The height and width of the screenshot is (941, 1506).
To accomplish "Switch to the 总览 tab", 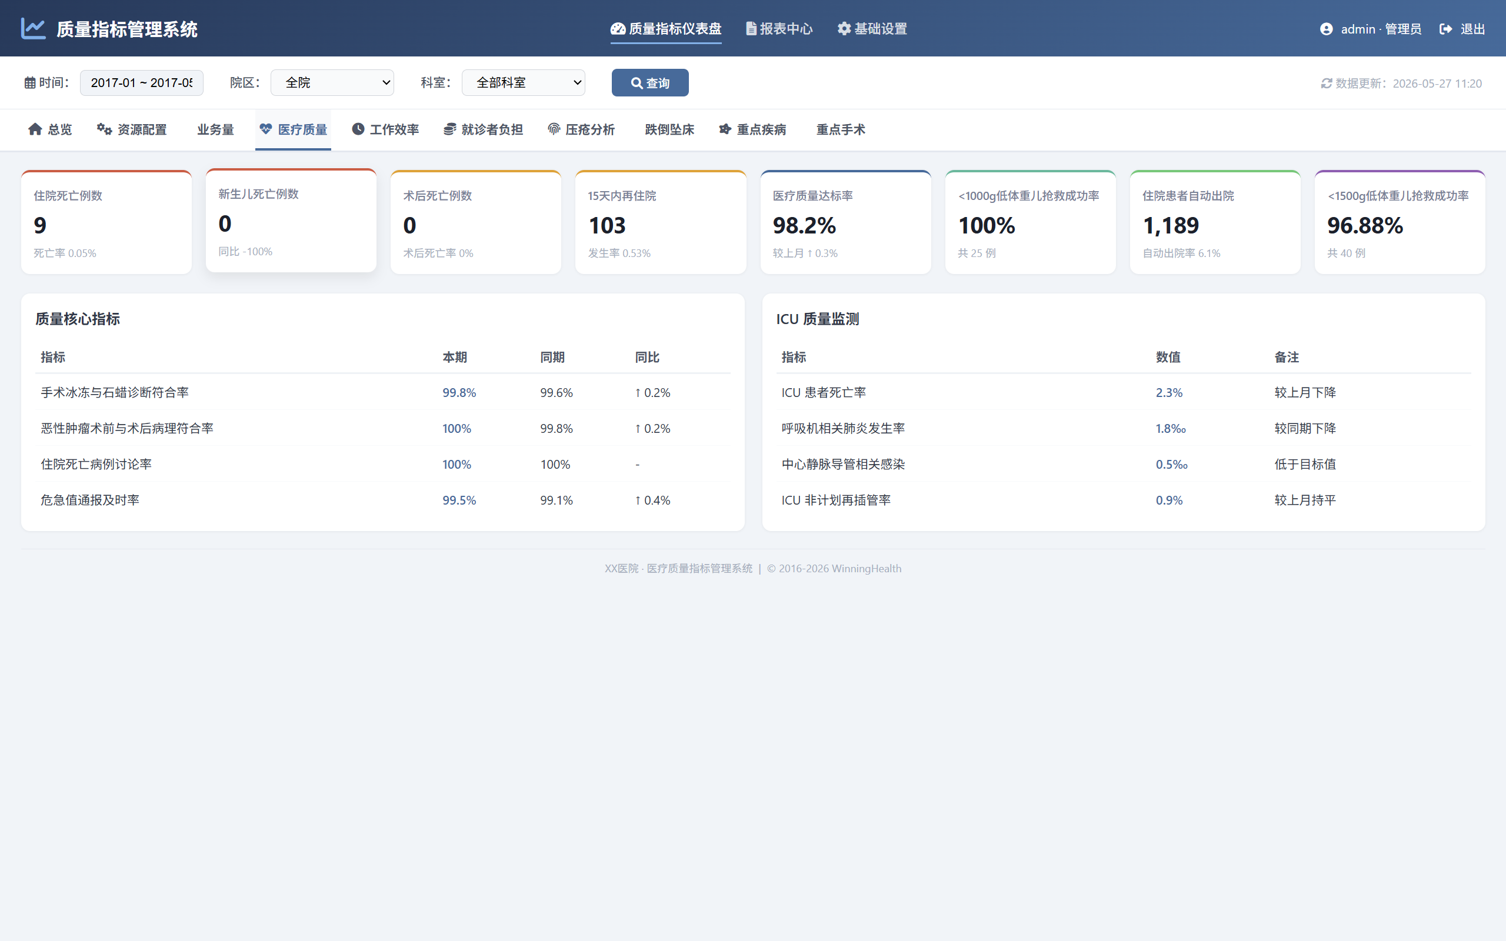I will [50, 129].
